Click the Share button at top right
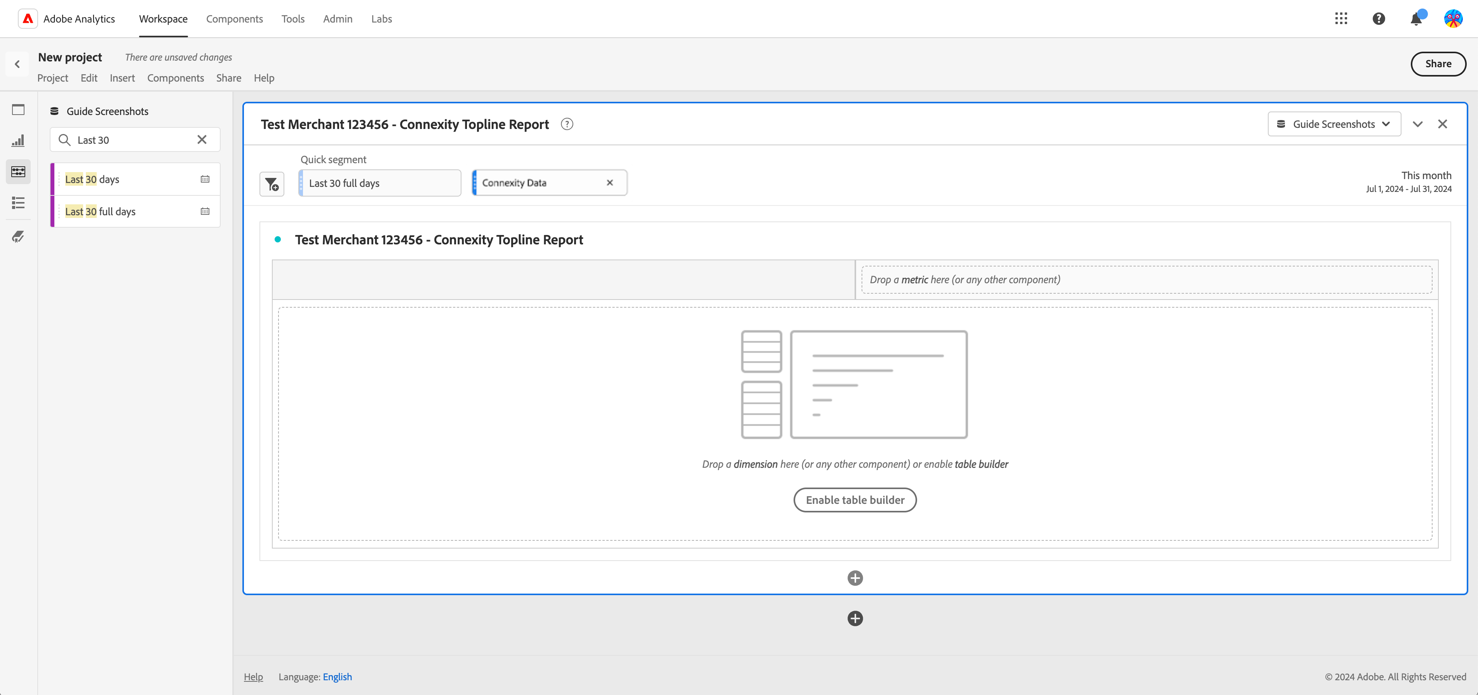The height and width of the screenshot is (695, 1478). [x=1438, y=64]
